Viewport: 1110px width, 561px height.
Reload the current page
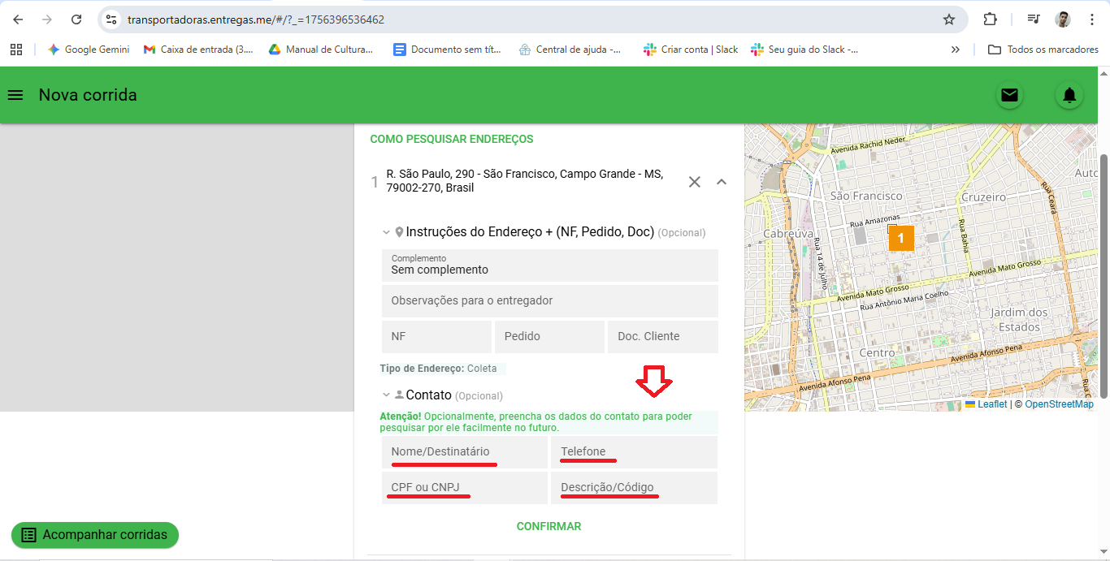[76, 19]
